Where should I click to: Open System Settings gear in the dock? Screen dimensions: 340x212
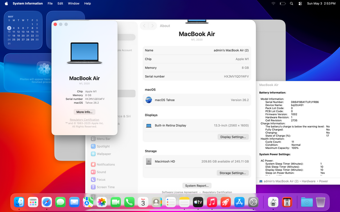tap(253, 202)
